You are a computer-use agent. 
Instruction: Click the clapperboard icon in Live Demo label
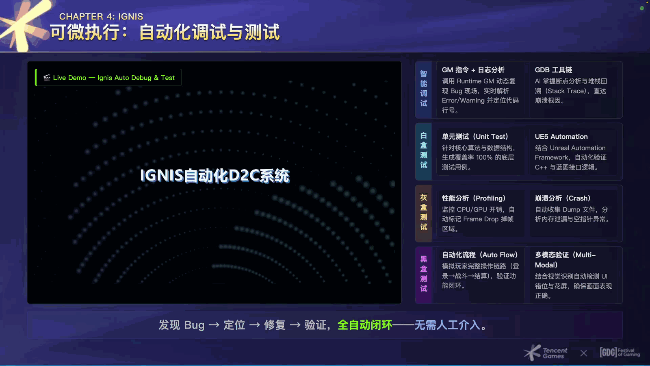[x=47, y=78]
